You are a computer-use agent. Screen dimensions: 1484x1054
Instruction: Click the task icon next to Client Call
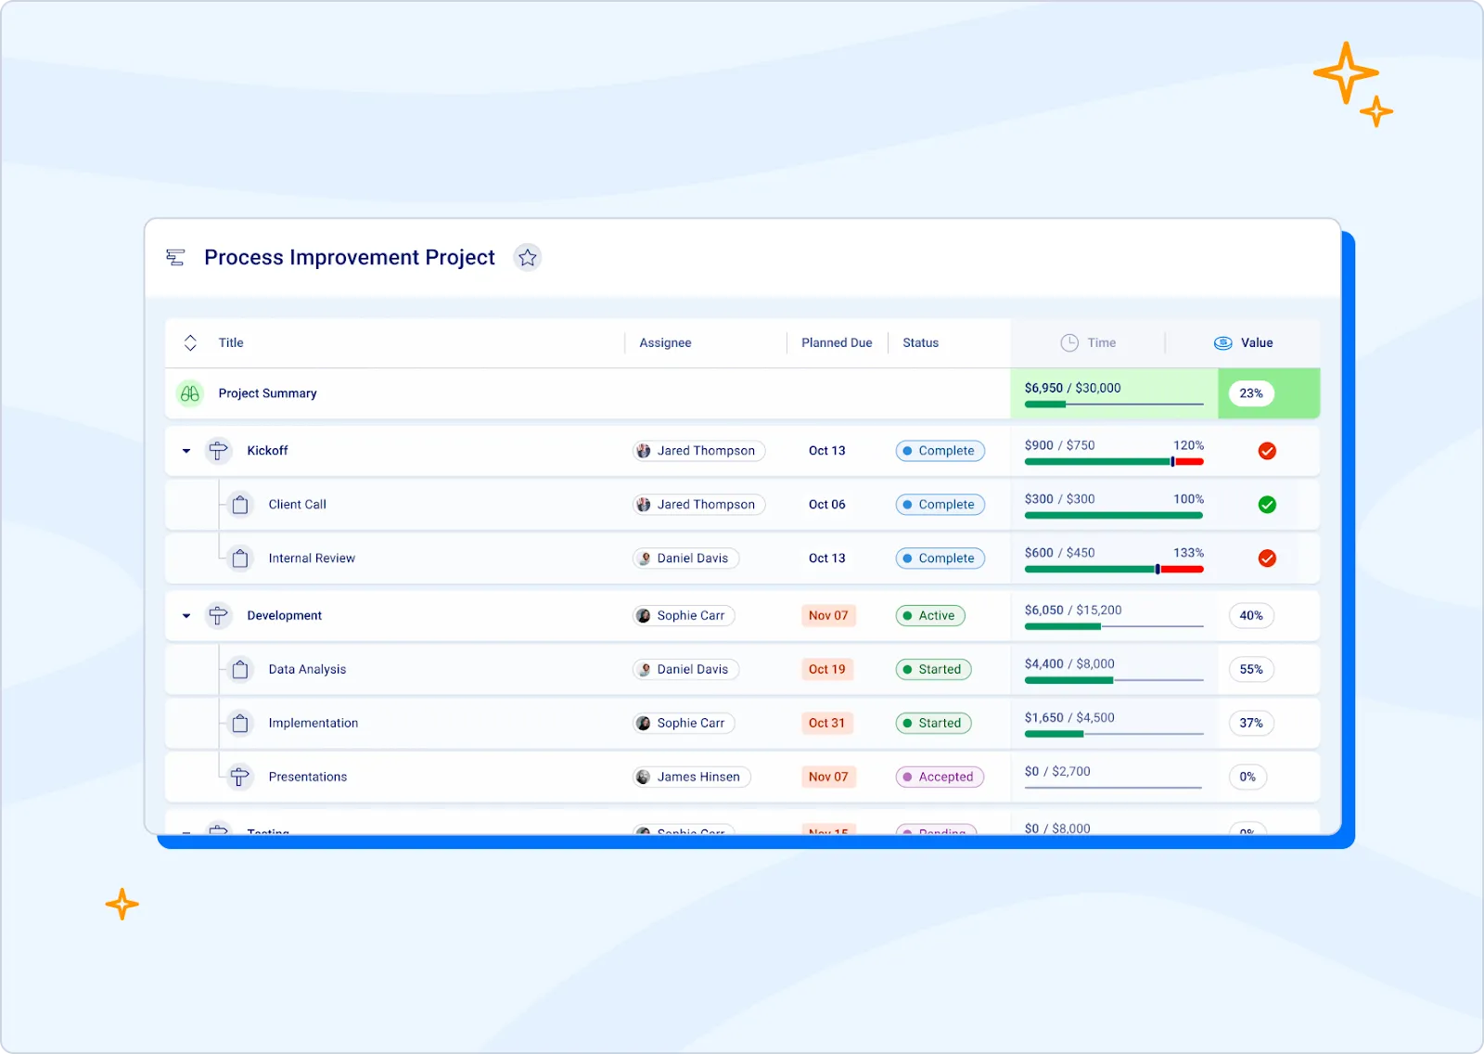(240, 504)
